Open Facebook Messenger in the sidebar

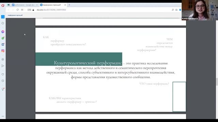3,32
